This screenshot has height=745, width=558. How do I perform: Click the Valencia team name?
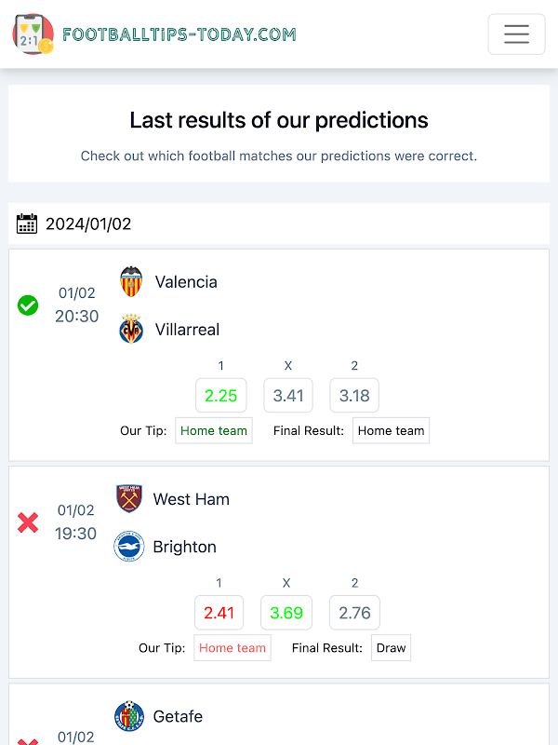pyautogui.click(x=186, y=282)
